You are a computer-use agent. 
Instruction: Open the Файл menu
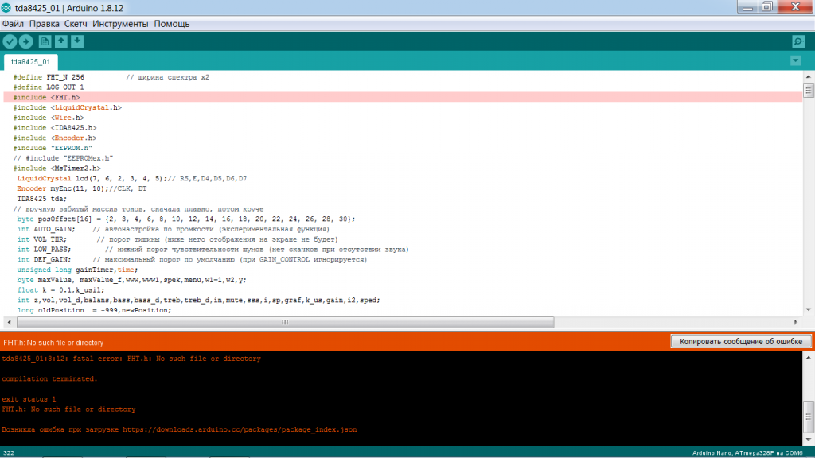point(13,24)
